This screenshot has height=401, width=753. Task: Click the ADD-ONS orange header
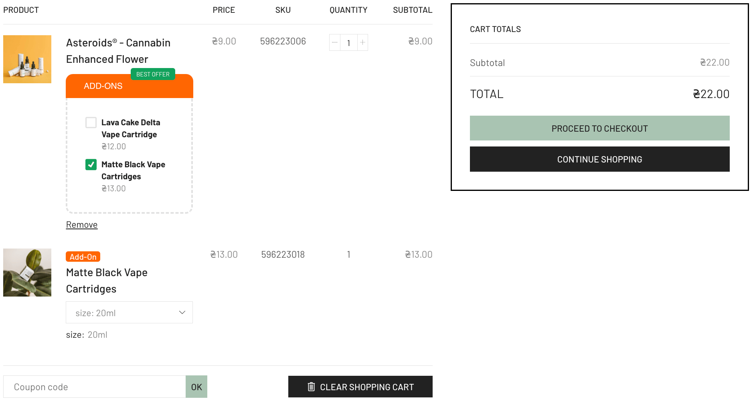[x=103, y=86]
